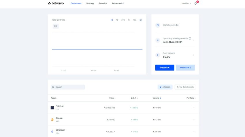
Task: Switch to My digital assets filter
Action: coord(185,87)
